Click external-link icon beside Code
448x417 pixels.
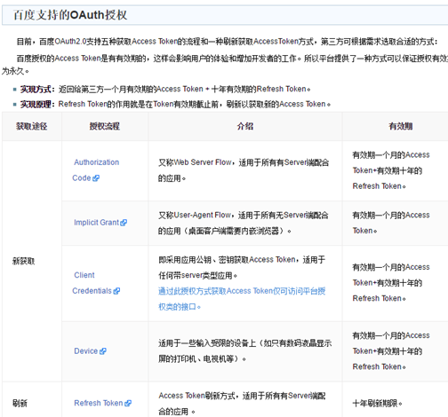click(x=96, y=178)
